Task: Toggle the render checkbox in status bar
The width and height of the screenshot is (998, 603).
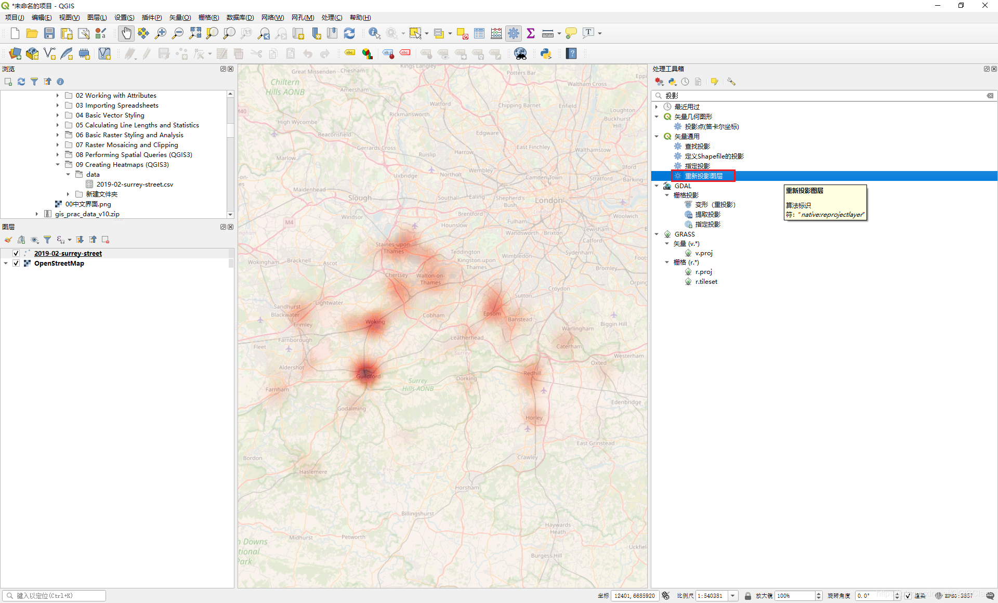Action: 908,596
